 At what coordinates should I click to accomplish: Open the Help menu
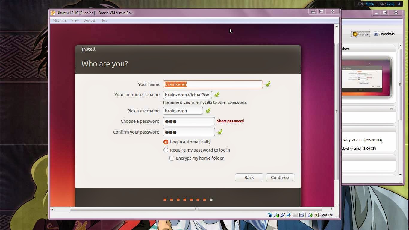[x=104, y=20]
